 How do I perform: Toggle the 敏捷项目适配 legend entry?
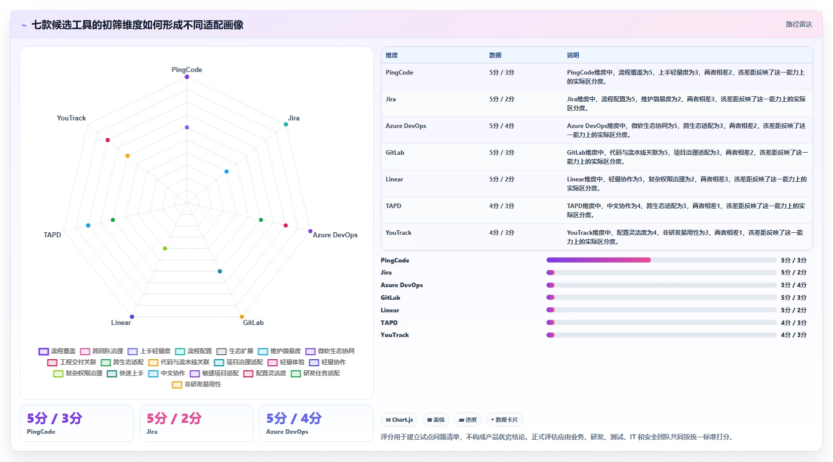click(214, 373)
